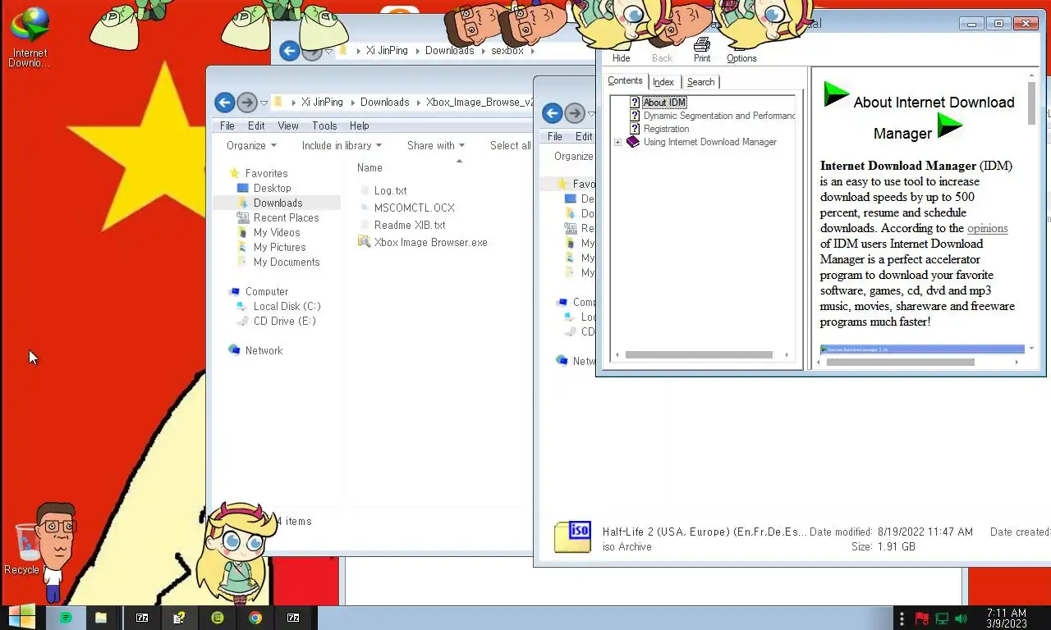The image size is (1051, 630).
Task: Show hidden tray icons via the dots
Action: [902, 619]
